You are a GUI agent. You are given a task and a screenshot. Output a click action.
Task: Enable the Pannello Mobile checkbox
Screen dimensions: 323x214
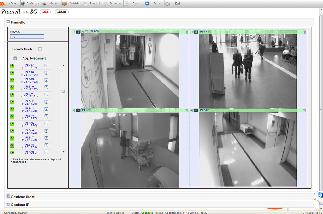(40, 49)
